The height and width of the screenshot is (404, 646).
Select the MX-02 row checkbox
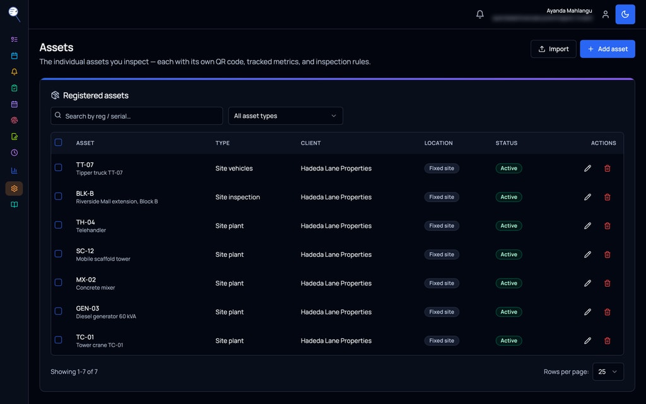point(59,282)
